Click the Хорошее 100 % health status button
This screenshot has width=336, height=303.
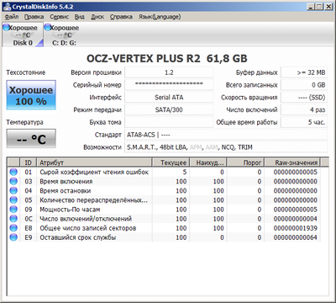coord(31,95)
